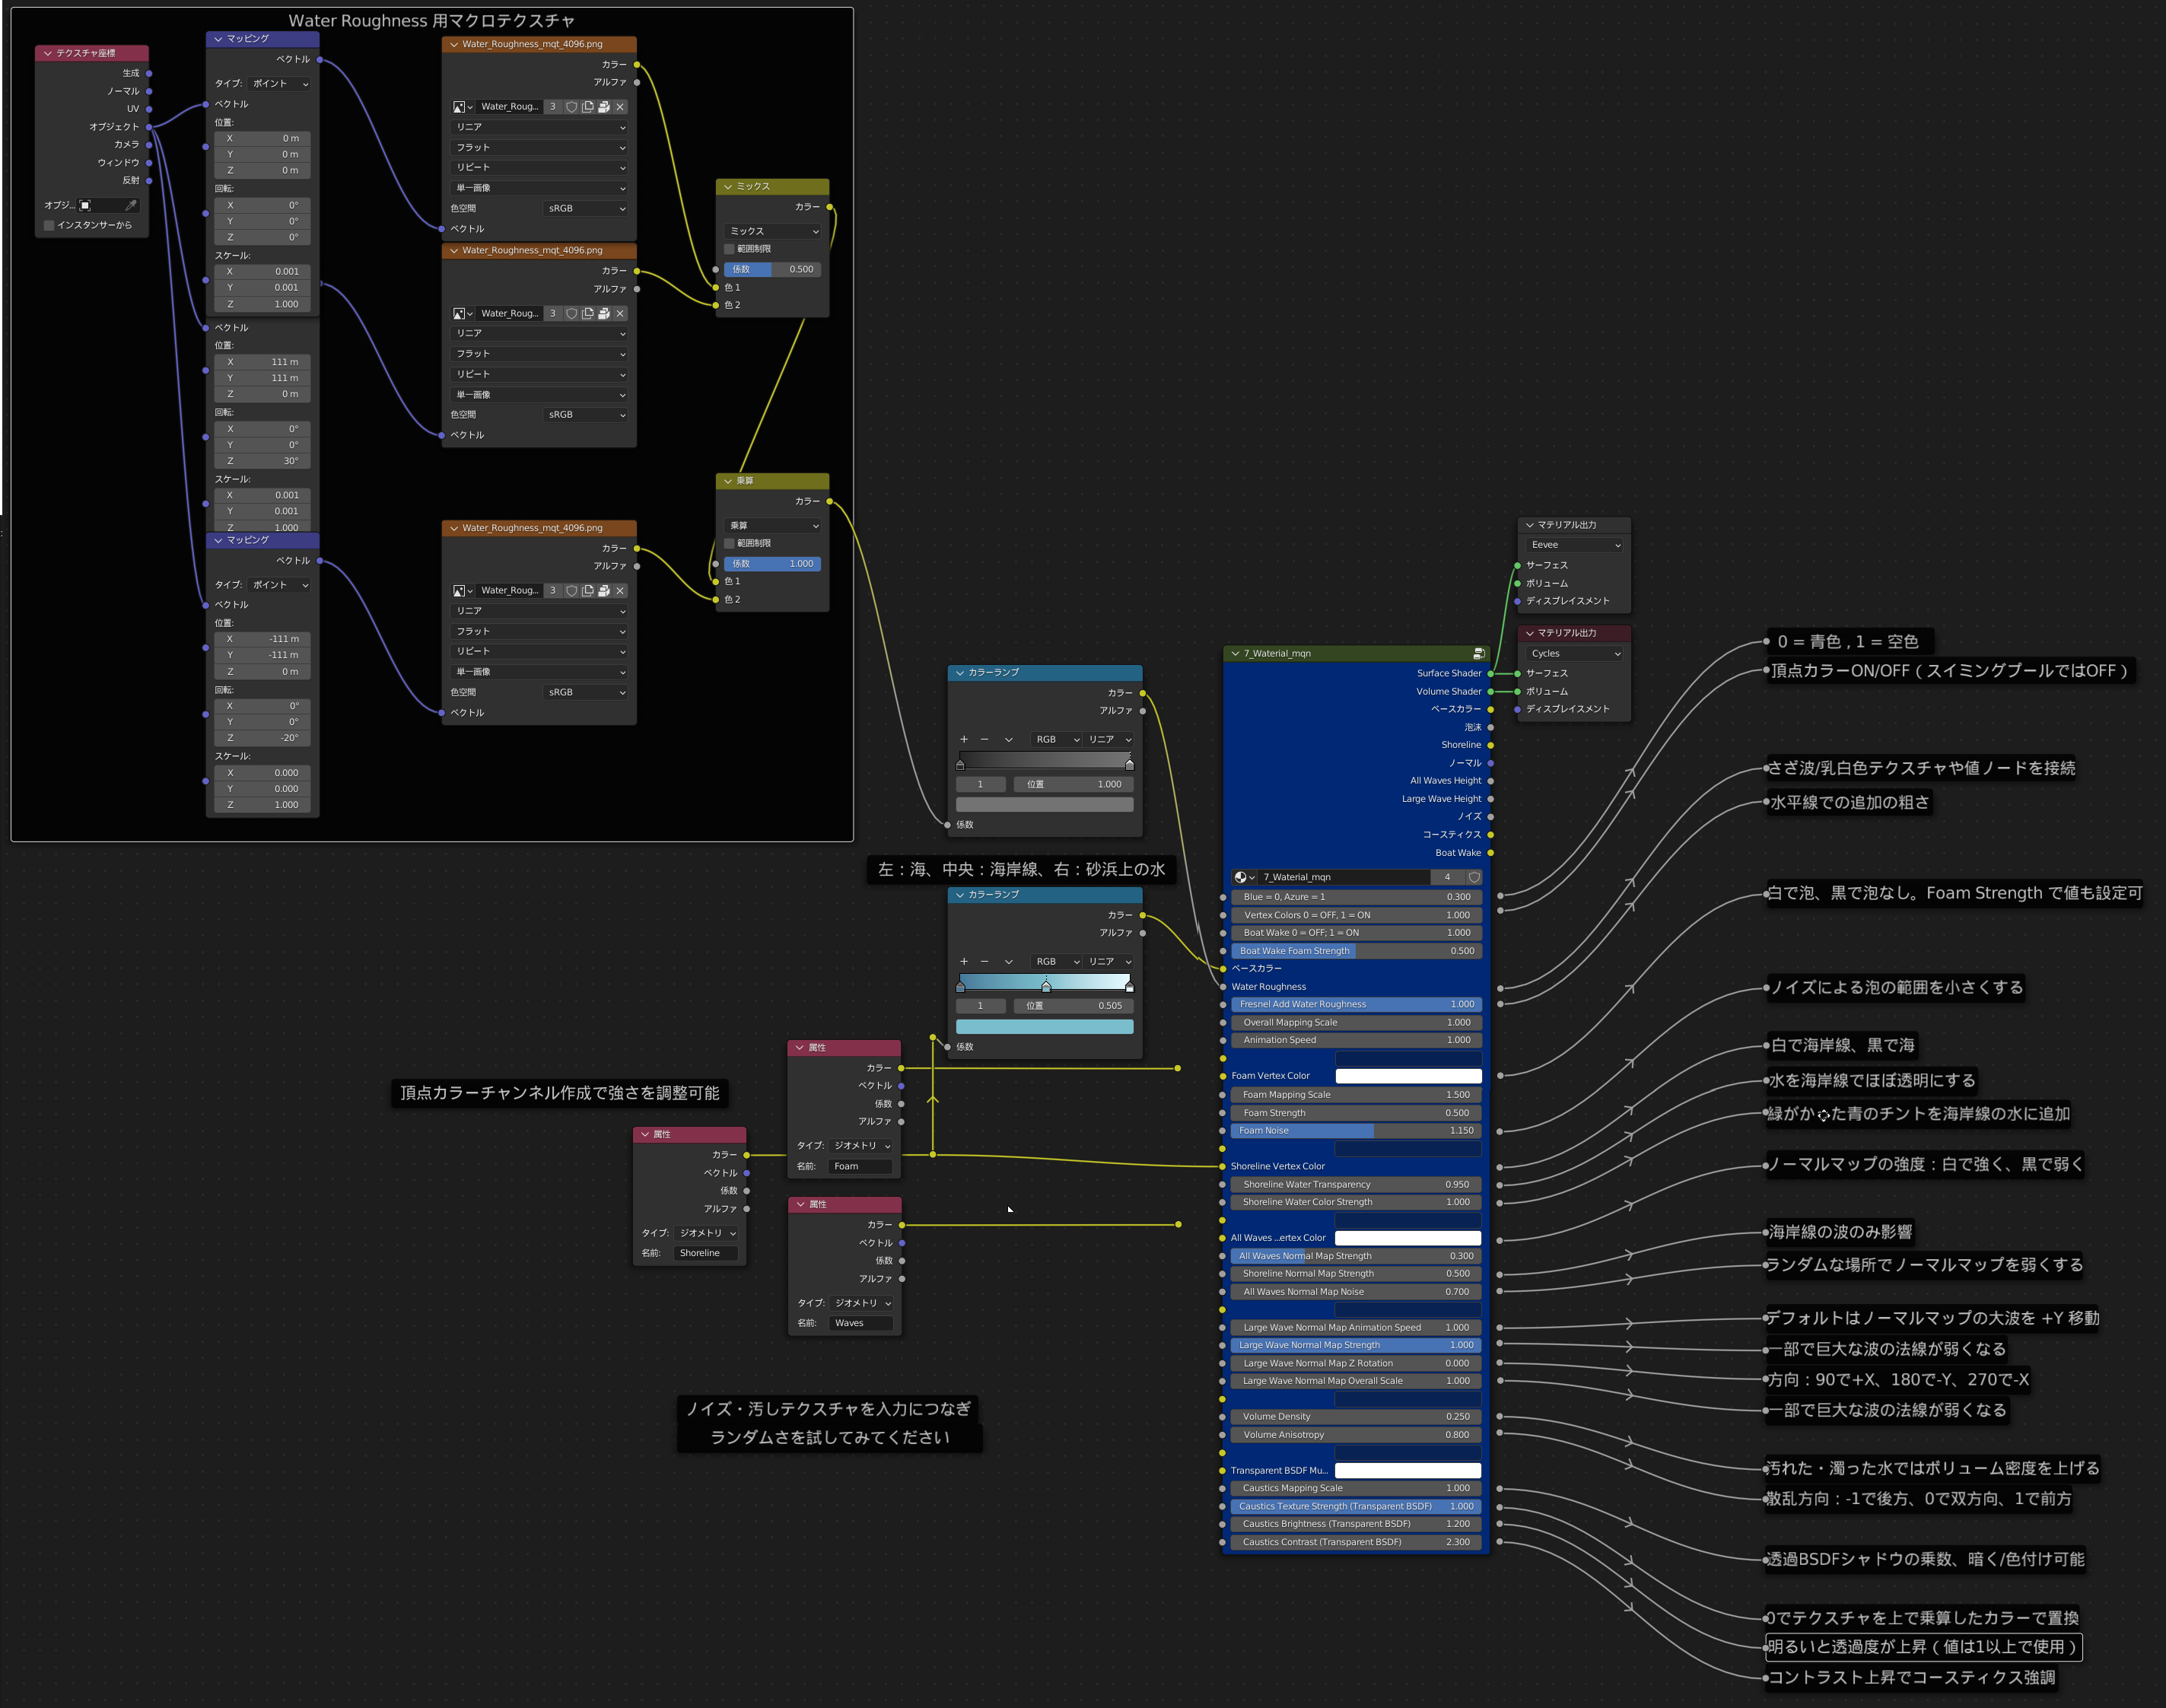Toggle インスタンサーから checkbox
Viewport: 2166px width, 1708px height.
49,225
